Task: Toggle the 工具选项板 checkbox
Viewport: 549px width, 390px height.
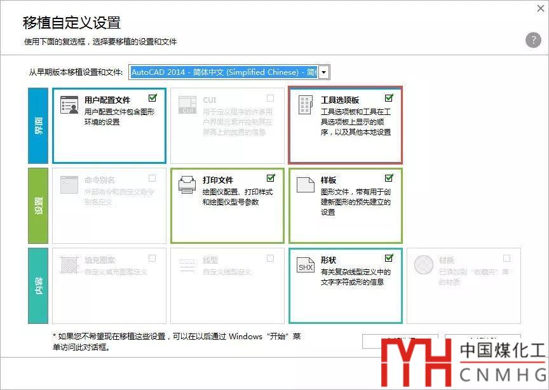Action: pyautogui.click(x=389, y=98)
